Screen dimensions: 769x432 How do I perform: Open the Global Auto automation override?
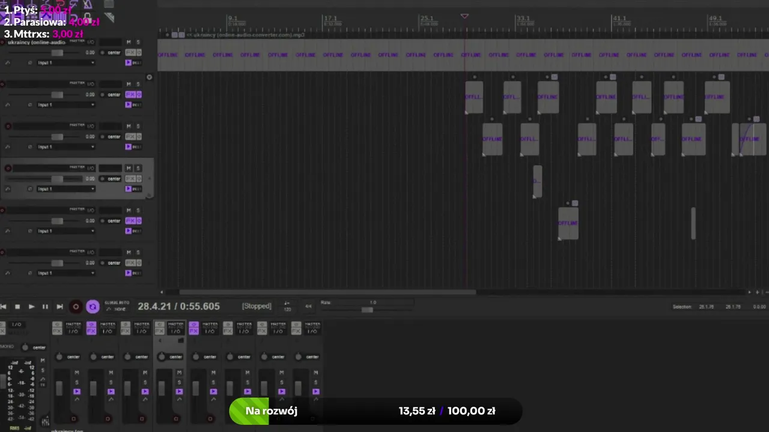[117, 306]
